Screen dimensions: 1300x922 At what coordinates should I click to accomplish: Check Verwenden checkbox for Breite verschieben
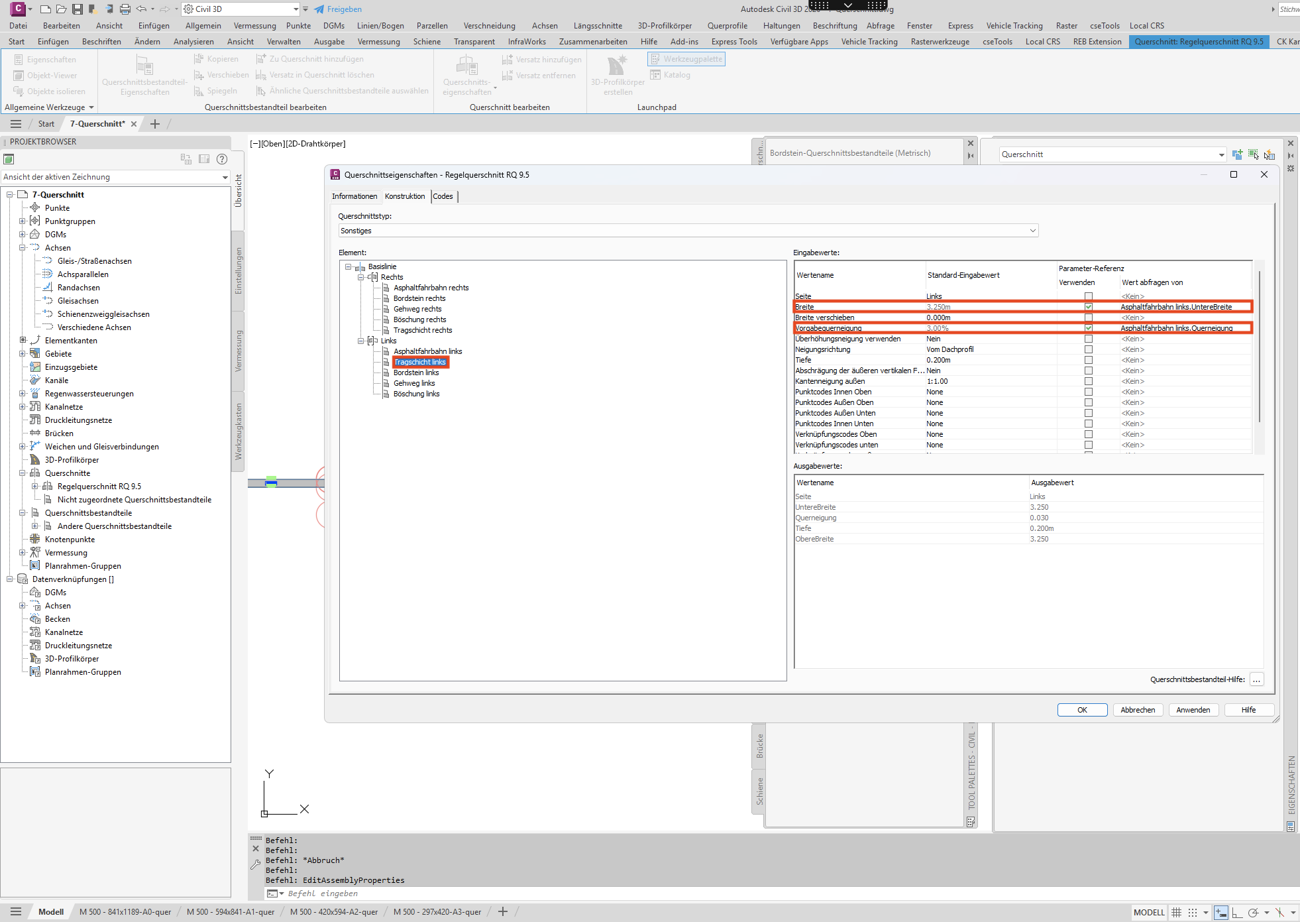(1089, 317)
